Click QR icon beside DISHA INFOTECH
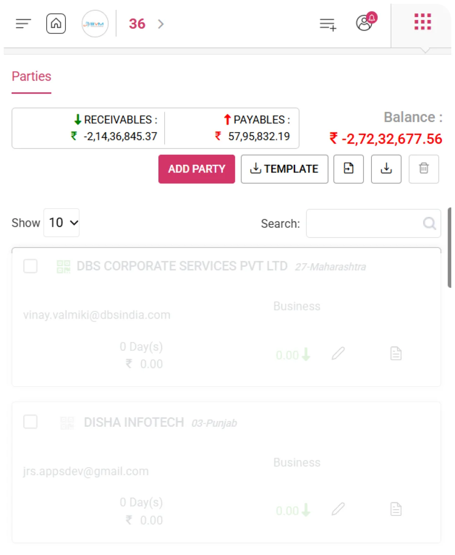 tap(67, 423)
